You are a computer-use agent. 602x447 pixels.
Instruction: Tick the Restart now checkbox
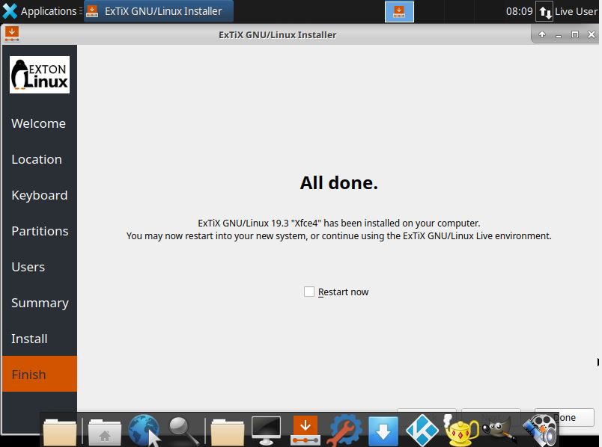click(x=309, y=292)
